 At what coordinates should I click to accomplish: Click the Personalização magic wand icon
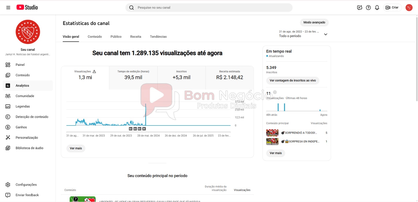pyautogui.click(x=8, y=138)
